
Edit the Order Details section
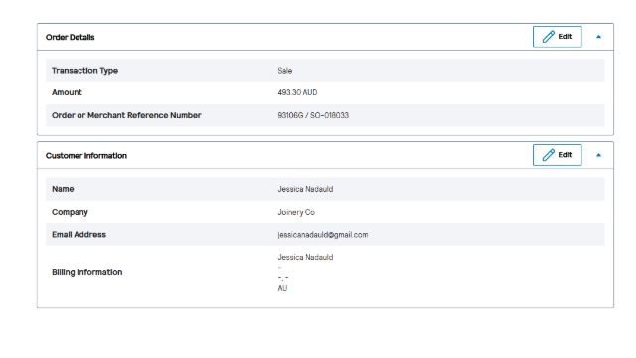coord(556,37)
